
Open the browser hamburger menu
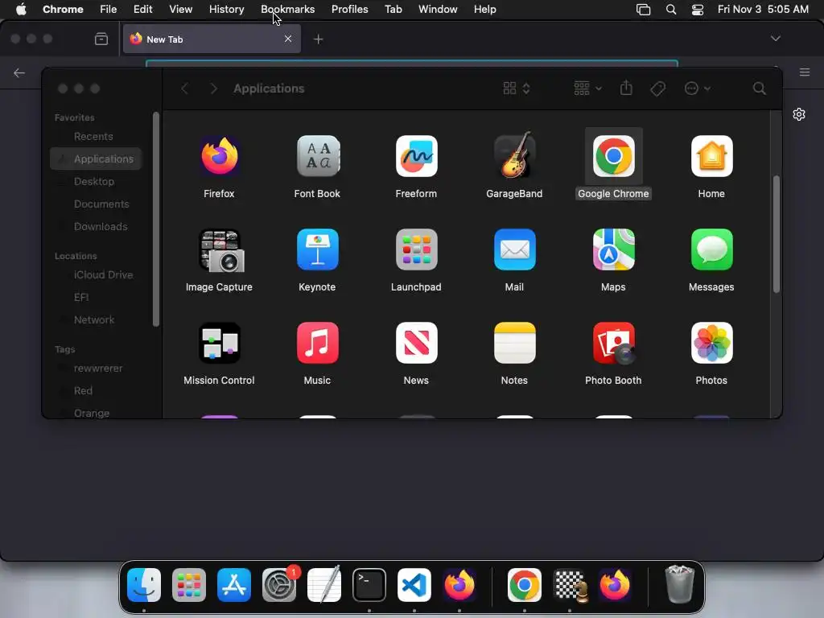[x=805, y=72]
